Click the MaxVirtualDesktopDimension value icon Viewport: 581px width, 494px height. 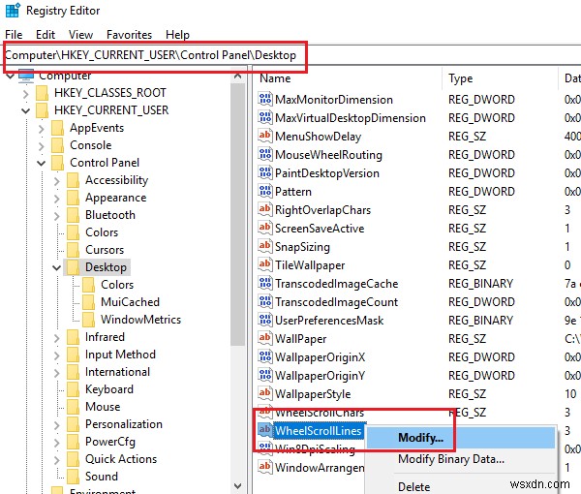[265, 117]
